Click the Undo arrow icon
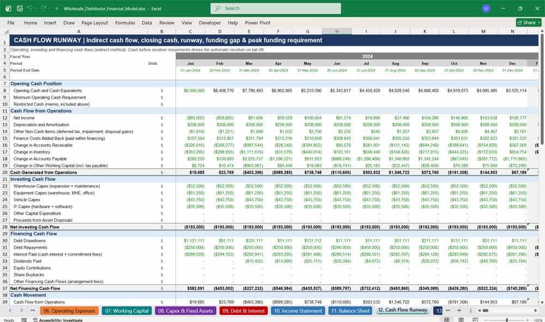 click(30, 8)
